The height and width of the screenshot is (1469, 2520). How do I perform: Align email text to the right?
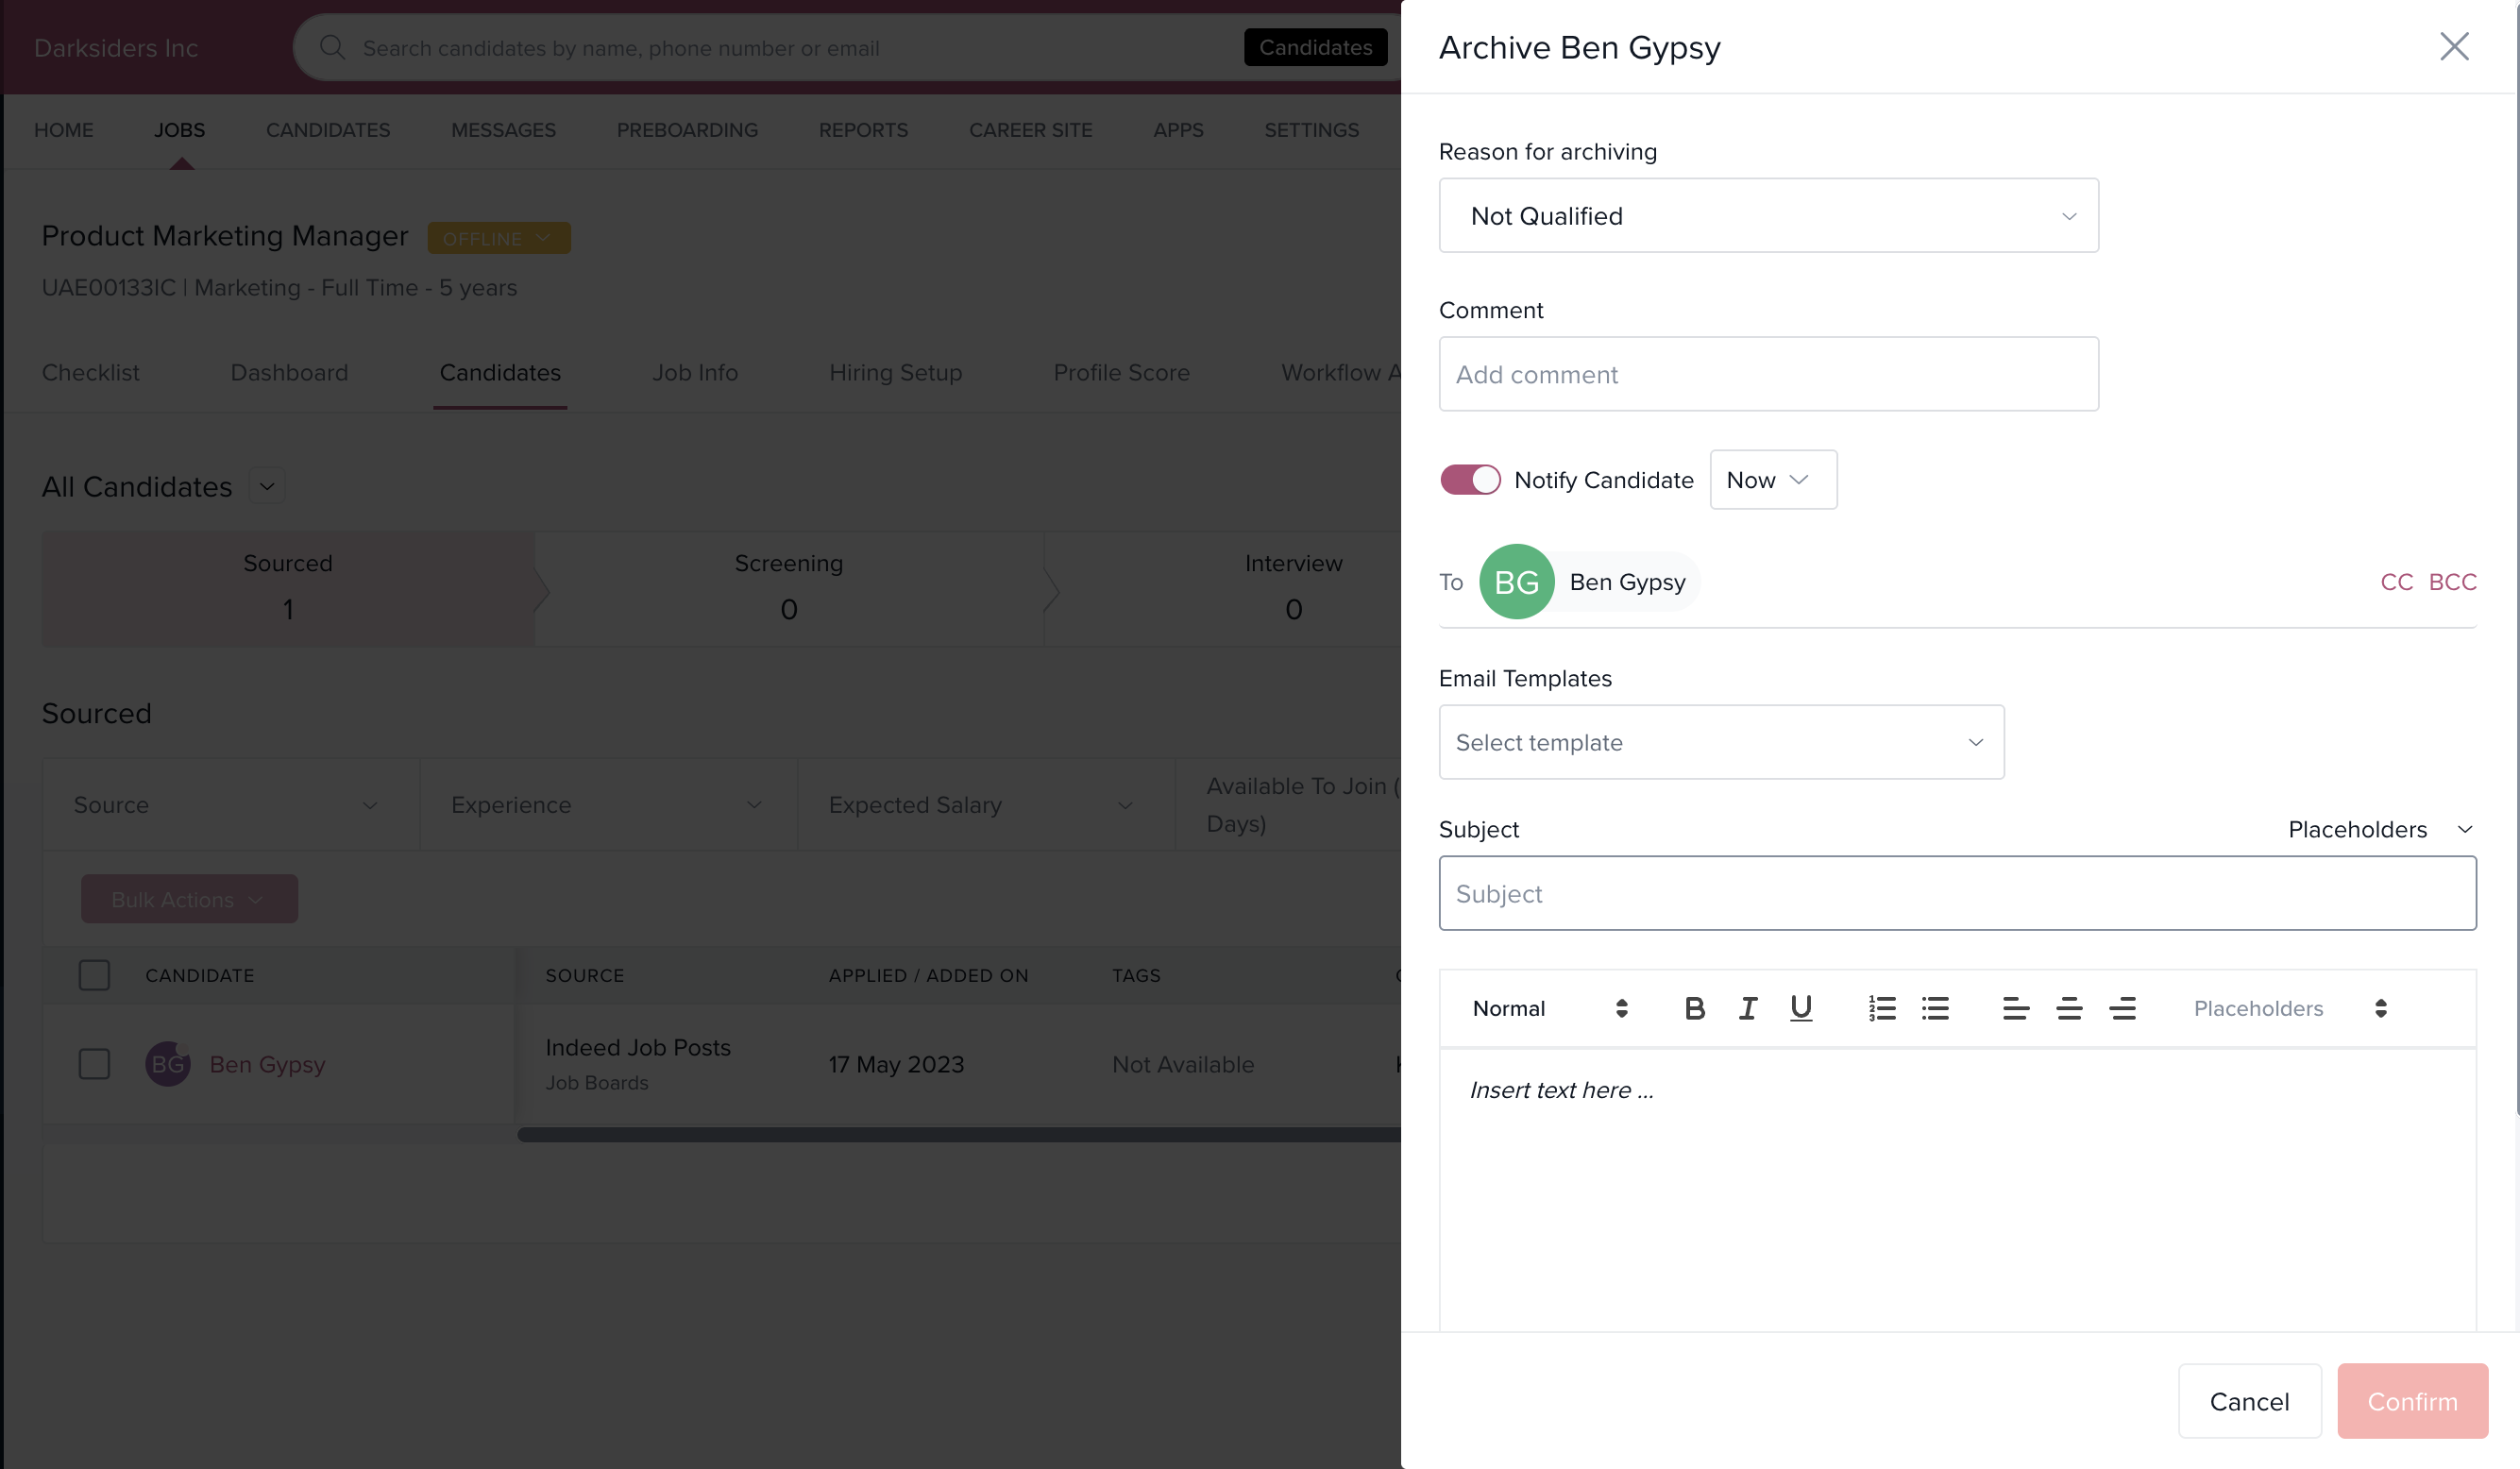point(2122,1008)
